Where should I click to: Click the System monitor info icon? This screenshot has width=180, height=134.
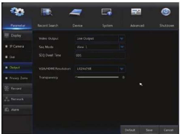[107, 12]
